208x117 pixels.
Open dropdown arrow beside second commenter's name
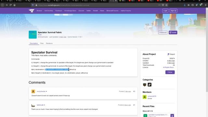click(x=45, y=105)
